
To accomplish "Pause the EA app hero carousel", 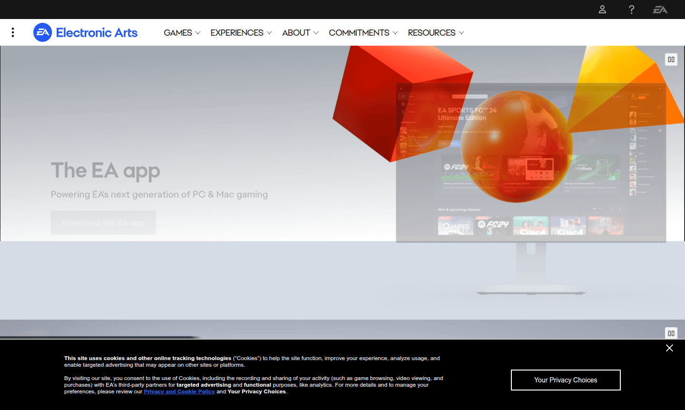I will click(x=671, y=59).
